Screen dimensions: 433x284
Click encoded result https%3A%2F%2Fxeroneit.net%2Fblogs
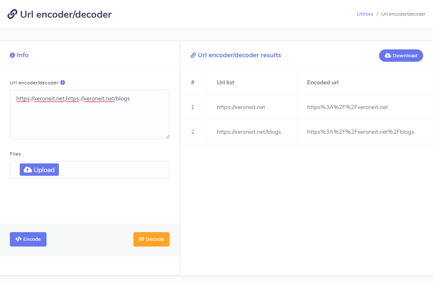click(x=360, y=132)
